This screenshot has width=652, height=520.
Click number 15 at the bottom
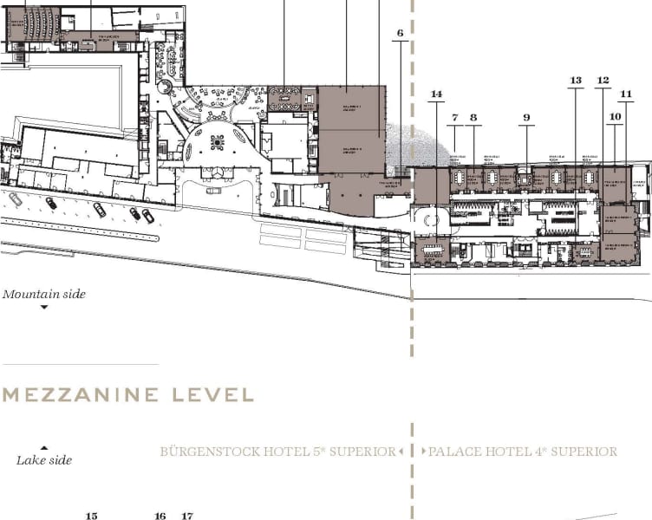91,516
